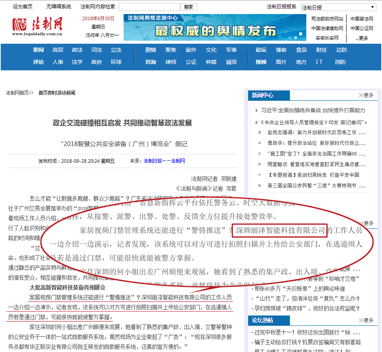
Task: Select 军事 in navigation bar
Action: coord(231,50)
